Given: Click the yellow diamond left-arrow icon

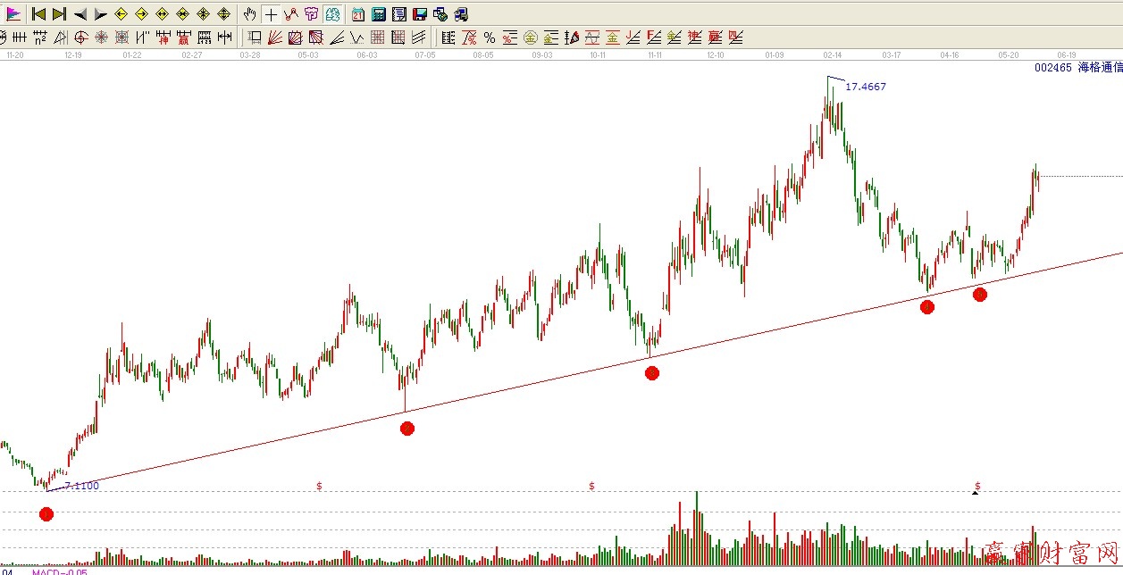Looking at the screenshot, I should coord(121,14).
